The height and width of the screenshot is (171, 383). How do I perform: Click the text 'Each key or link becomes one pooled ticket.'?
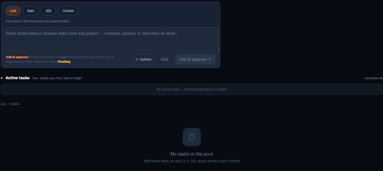(x=38, y=21)
